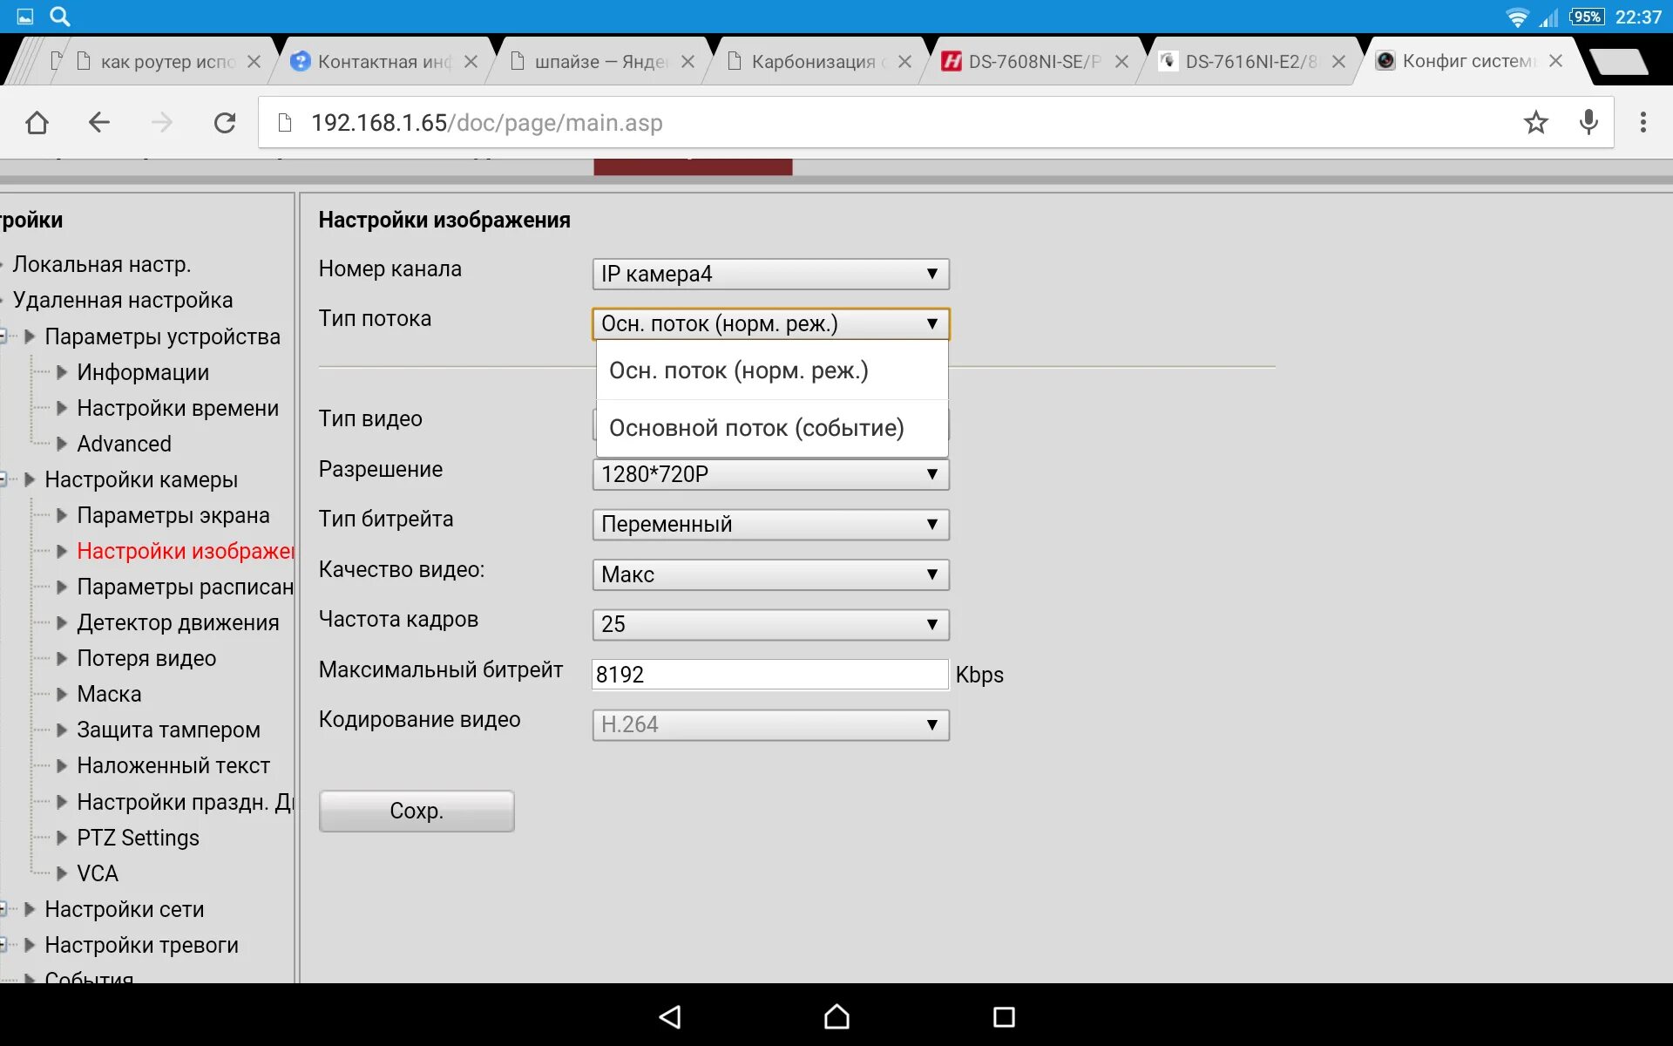
Task: Open the Тип битрейта dropdown
Action: click(769, 523)
